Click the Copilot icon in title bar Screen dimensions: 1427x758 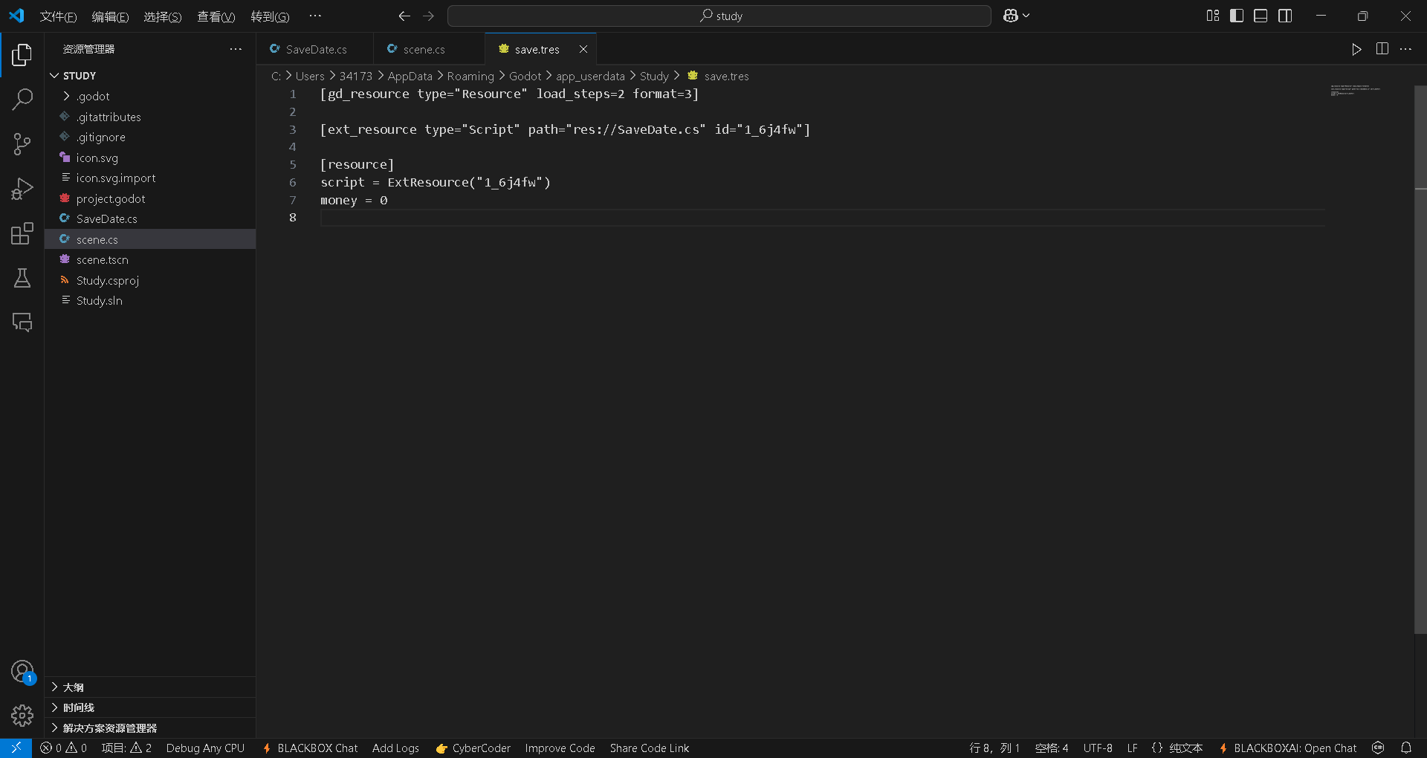[1010, 16]
